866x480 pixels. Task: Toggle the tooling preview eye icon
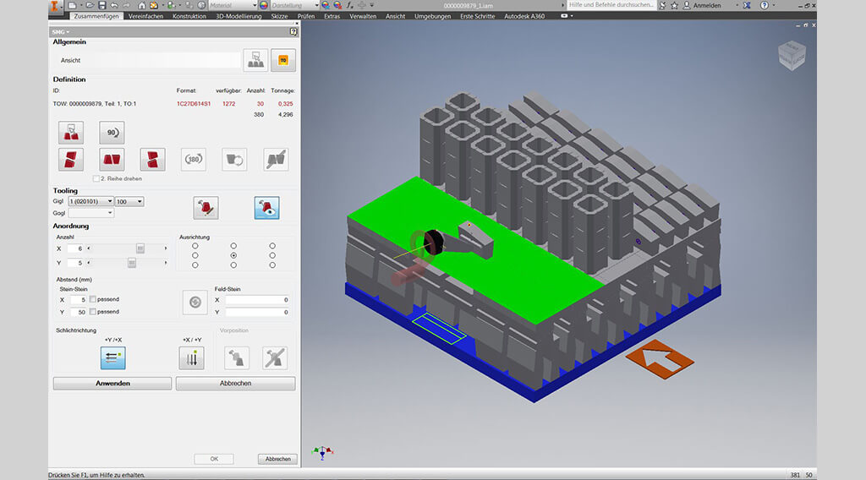tap(266, 208)
